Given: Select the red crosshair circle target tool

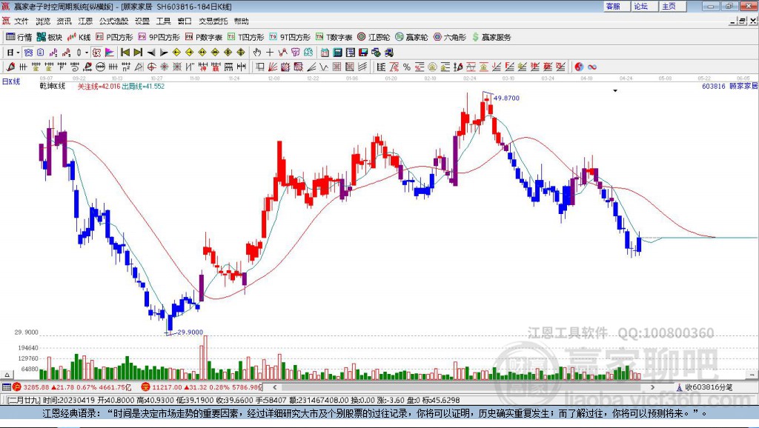Looking at the screenshot, I should [150, 67].
